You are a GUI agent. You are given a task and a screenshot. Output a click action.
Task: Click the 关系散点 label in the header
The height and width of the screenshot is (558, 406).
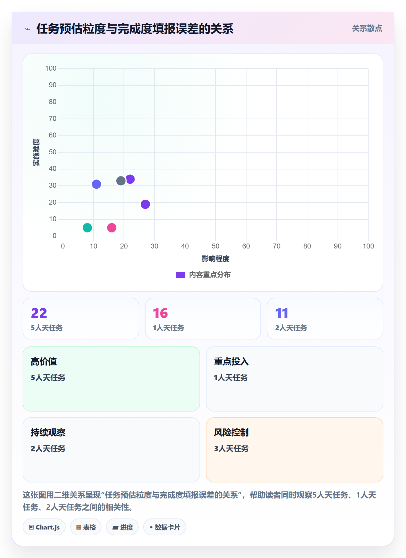click(x=367, y=28)
